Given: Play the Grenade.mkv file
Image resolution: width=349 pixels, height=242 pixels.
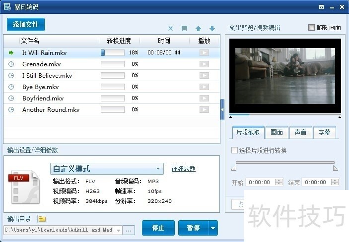Looking at the screenshot, I should (x=204, y=64).
